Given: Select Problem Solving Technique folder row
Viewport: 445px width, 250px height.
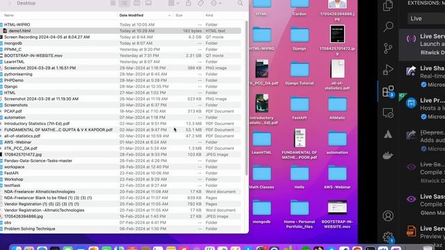Looking at the screenshot, I should pos(120,228).
